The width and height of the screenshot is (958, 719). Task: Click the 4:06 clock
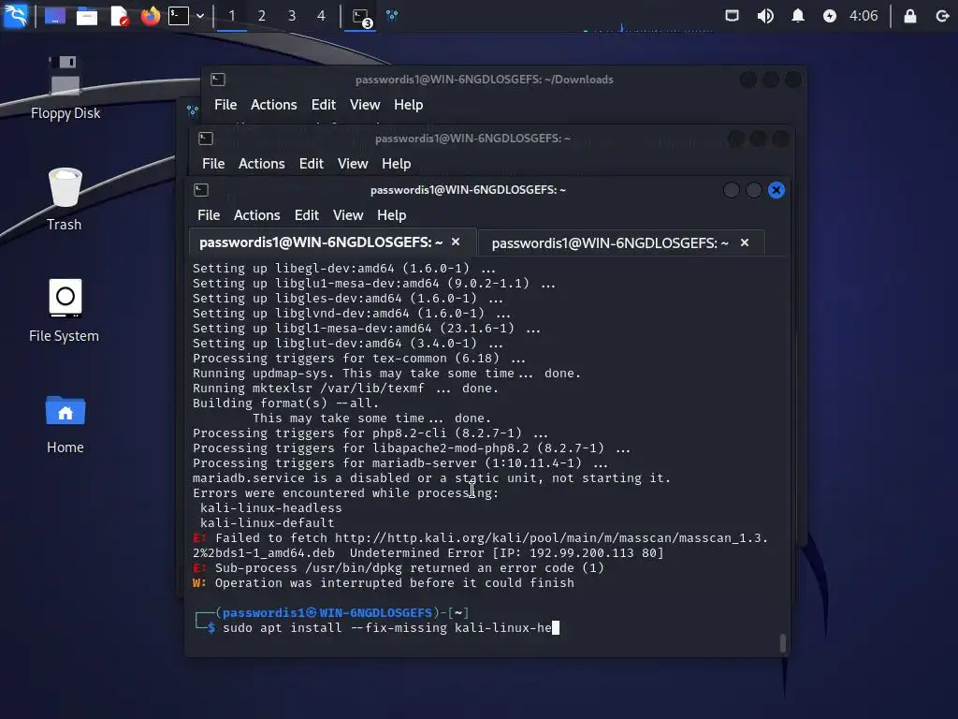click(x=864, y=16)
